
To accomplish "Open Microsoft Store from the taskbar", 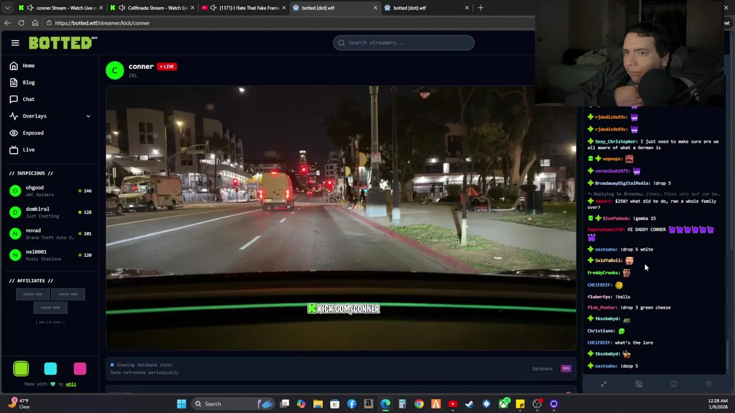I will (335, 404).
